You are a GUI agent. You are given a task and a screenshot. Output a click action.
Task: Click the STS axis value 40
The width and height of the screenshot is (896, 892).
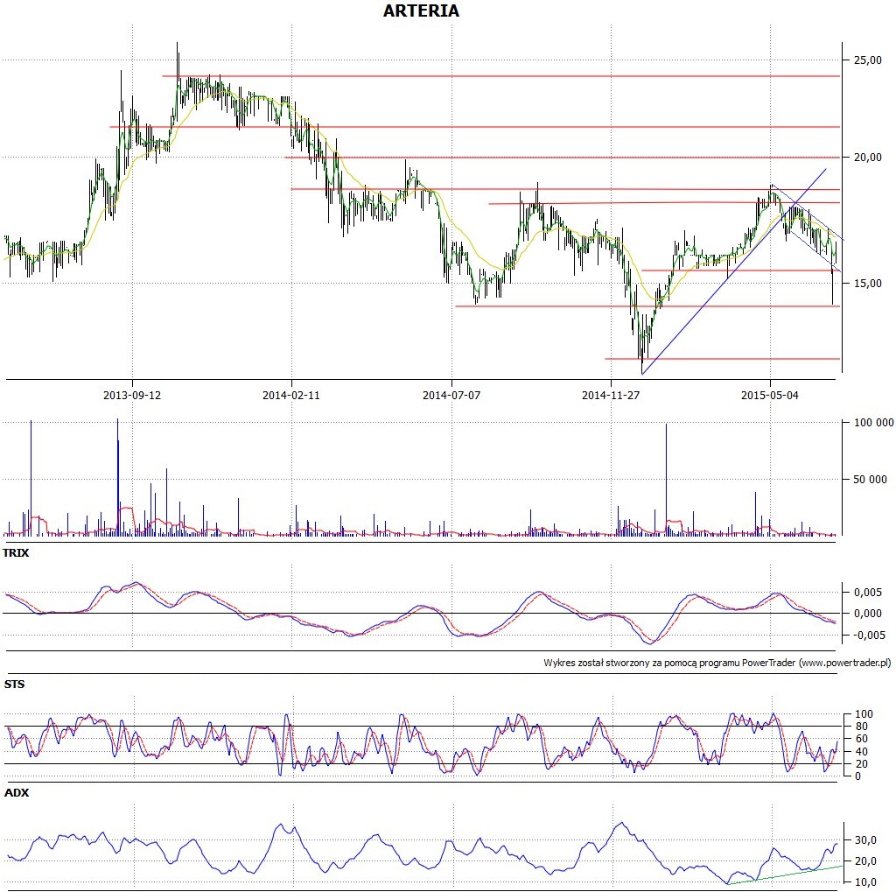861,751
